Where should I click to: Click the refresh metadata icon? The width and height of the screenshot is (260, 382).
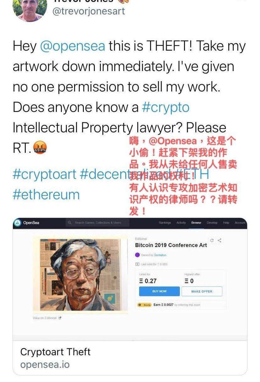point(212,241)
